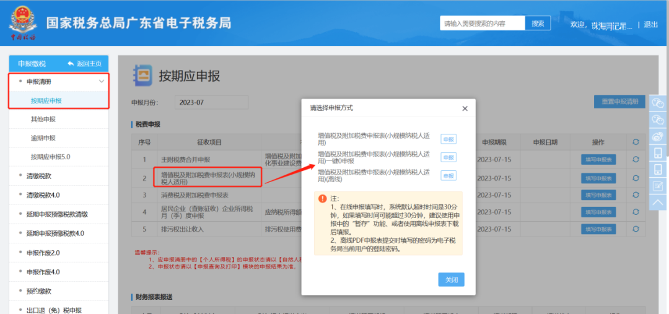Screen dimensions: 669x314
Task: Click the 征收项目 column header
Action: click(209, 142)
